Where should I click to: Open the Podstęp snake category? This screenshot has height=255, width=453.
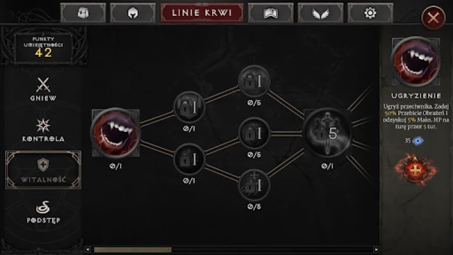click(x=43, y=212)
